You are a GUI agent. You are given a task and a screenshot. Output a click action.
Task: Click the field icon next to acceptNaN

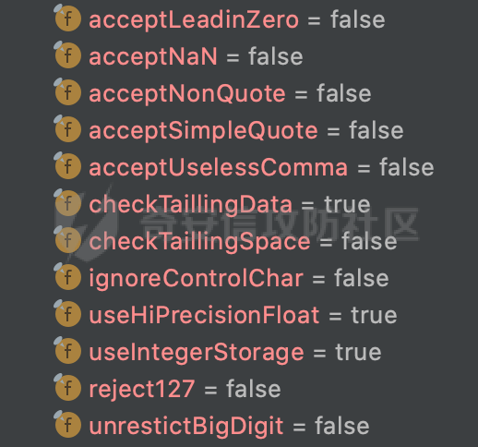68,55
